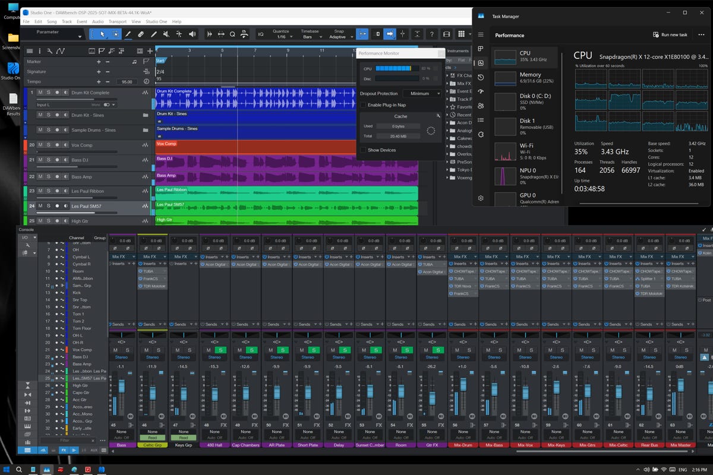
Task: Open the Song menu
Action: click(52, 21)
